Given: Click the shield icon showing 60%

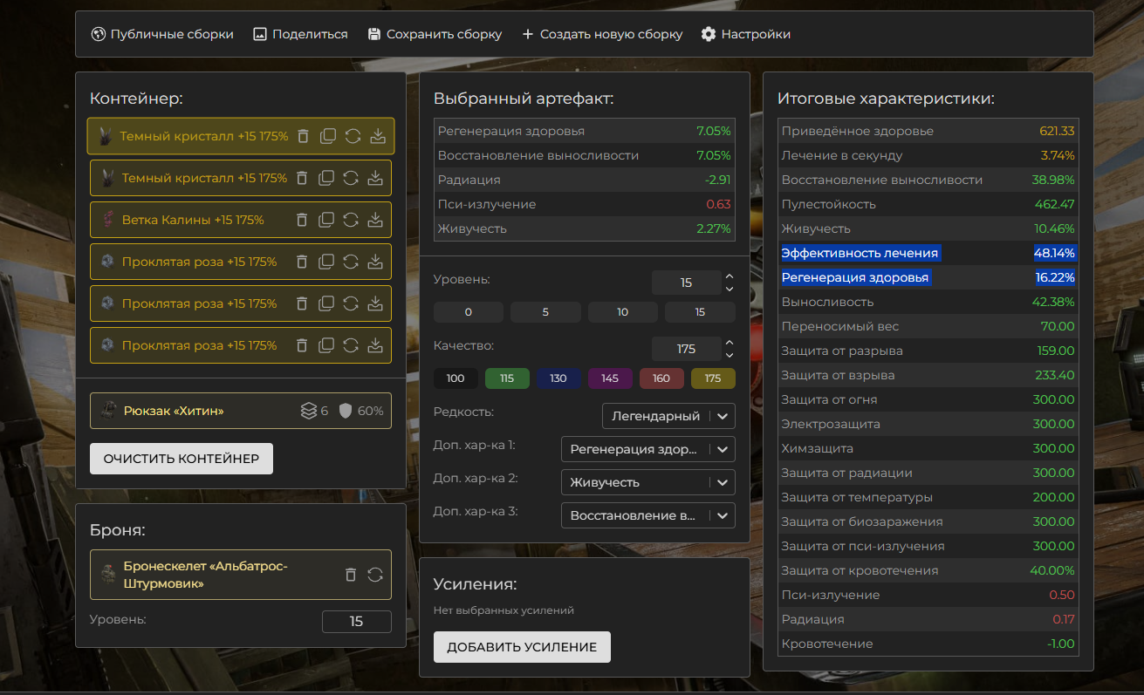Looking at the screenshot, I should tap(346, 411).
